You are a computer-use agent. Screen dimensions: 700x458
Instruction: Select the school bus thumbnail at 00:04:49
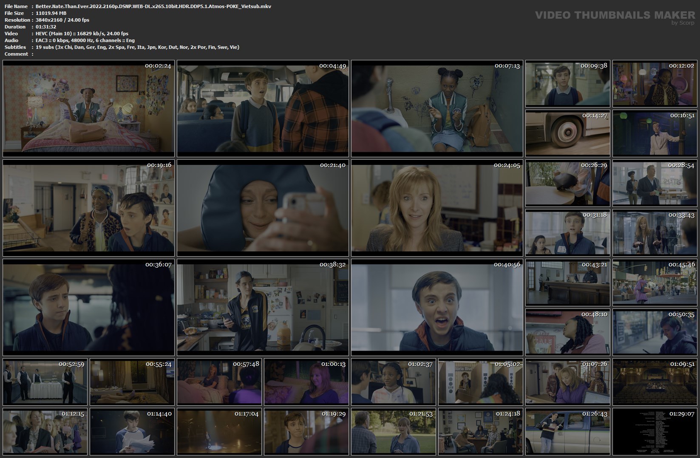[263, 109]
